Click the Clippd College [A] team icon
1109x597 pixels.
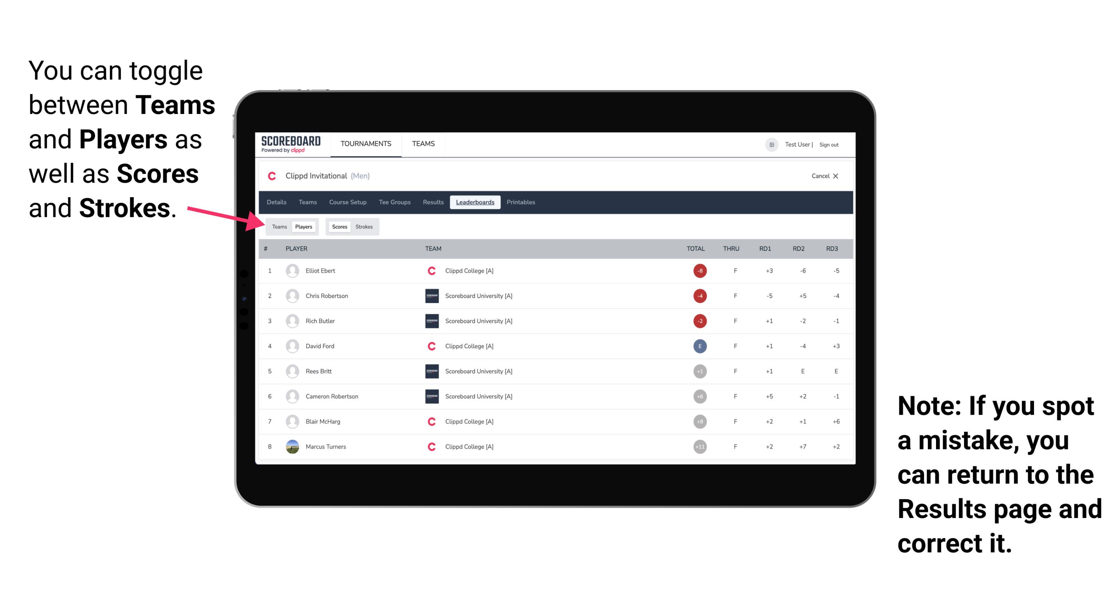[429, 270]
